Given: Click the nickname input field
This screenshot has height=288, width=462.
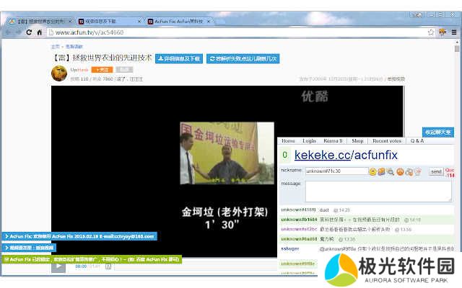Looking at the screenshot, I should click(336, 171).
